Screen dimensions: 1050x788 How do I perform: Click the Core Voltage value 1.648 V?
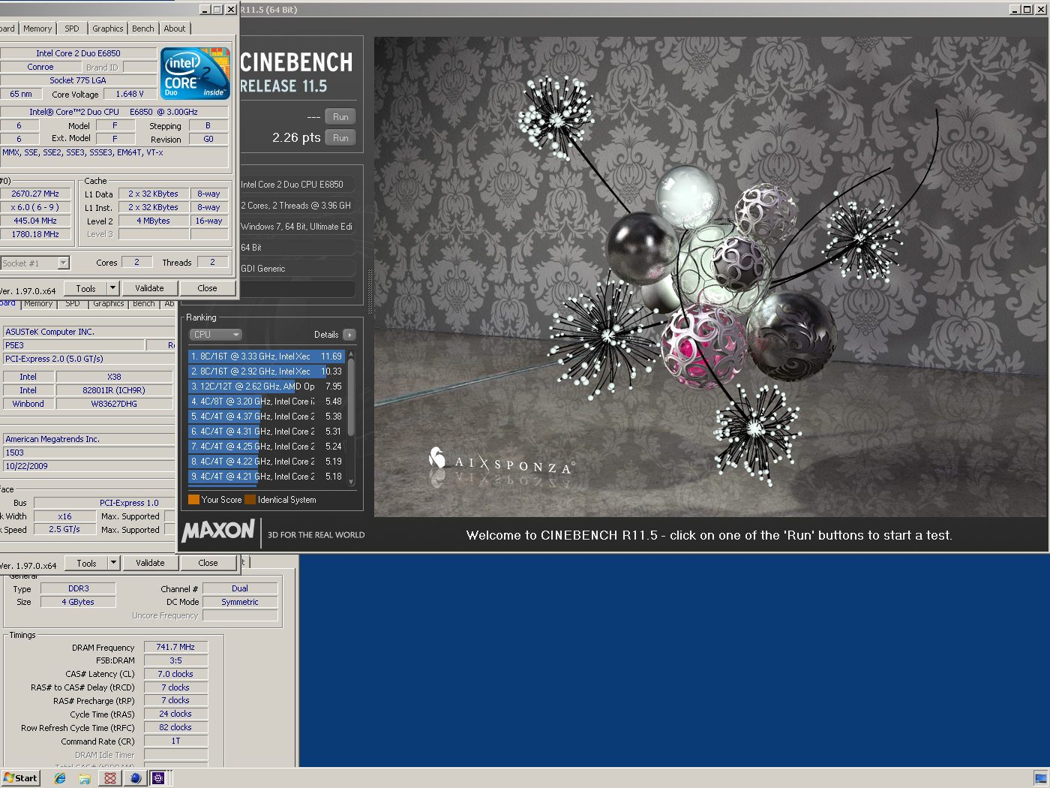tap(130, 94)
